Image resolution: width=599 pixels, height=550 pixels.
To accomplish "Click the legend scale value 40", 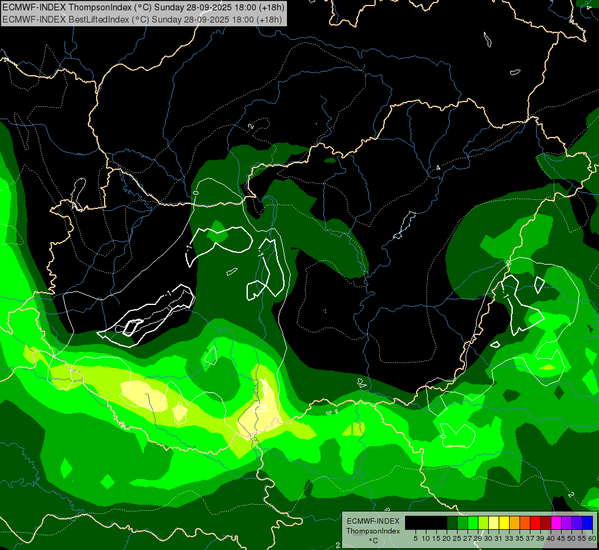I will click(x=550, y=538).
